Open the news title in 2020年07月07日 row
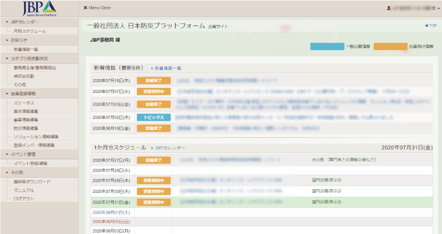 tap(293, 92)
